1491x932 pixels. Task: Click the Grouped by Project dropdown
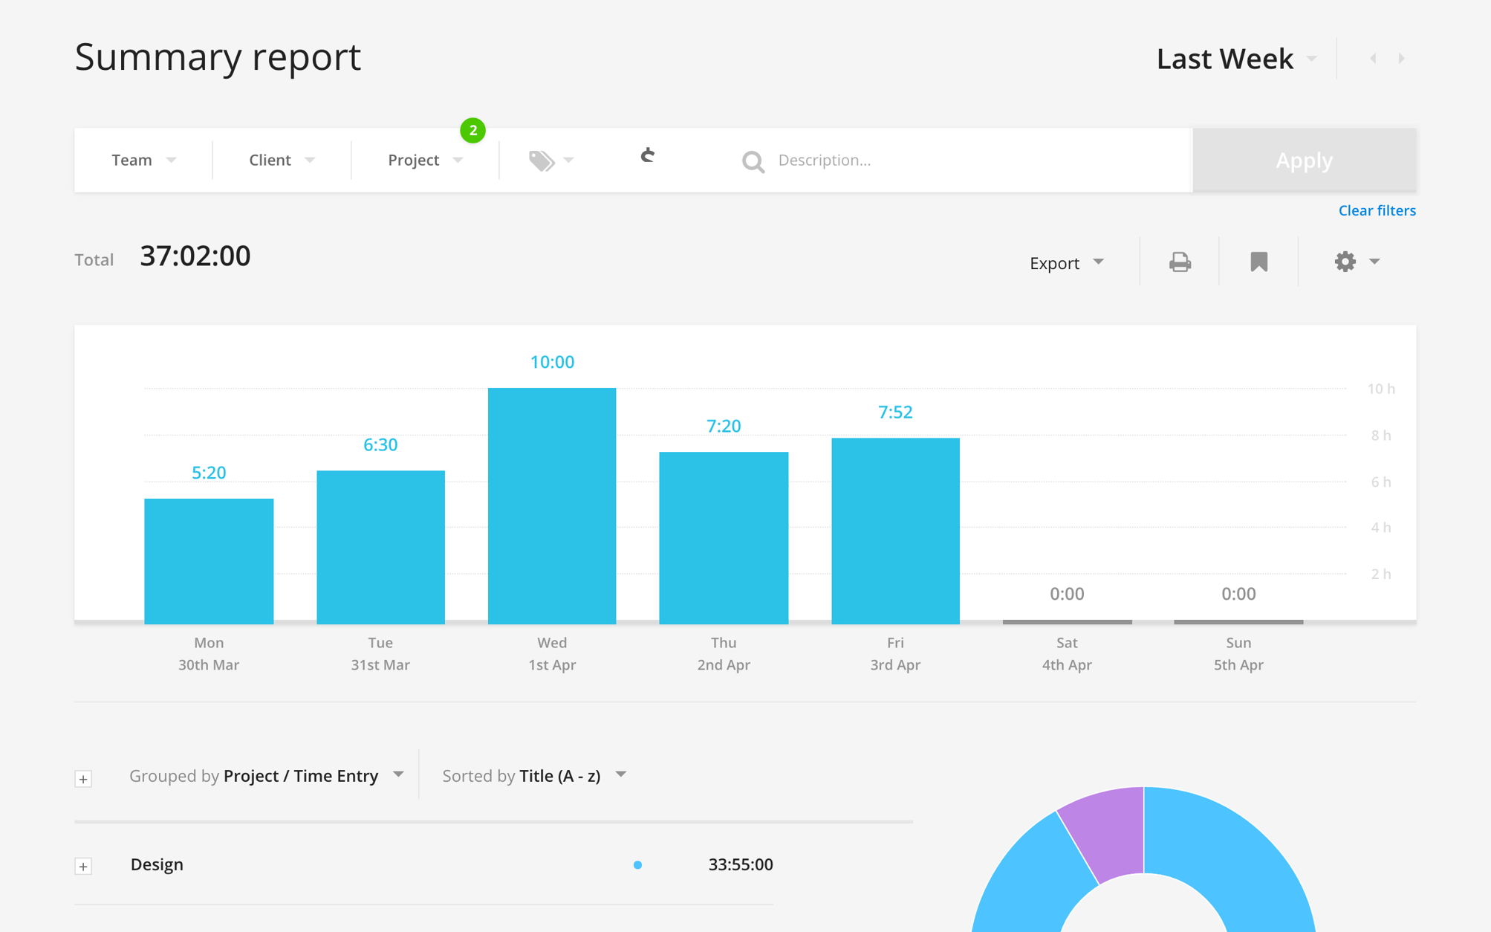click(x=265, y=775)
